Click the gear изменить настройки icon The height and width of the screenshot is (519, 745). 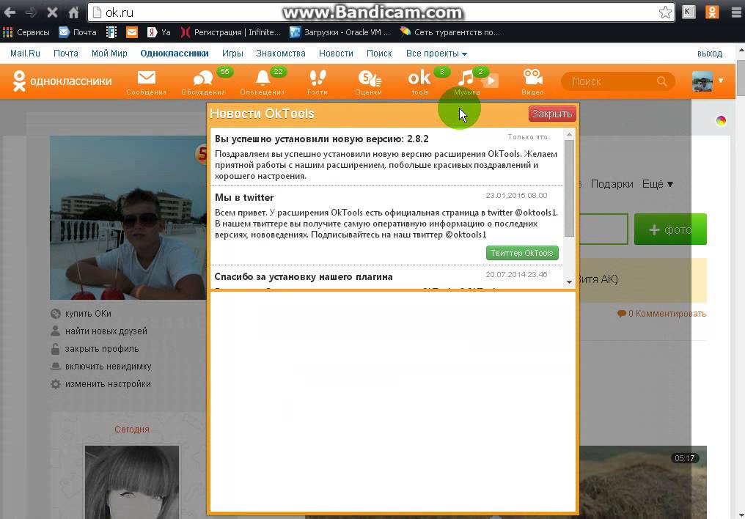(x=56, y=383)
